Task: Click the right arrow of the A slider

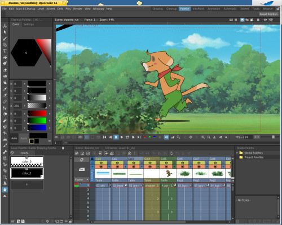Action: [x=50, y=106]
